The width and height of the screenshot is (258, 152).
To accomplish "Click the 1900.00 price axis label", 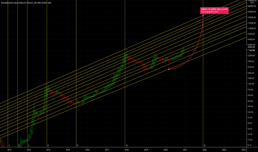I will coord(251,78).
